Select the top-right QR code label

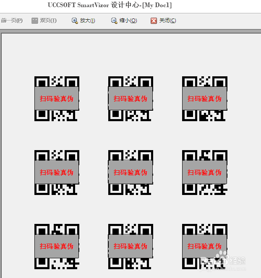(x=205, y=99)
